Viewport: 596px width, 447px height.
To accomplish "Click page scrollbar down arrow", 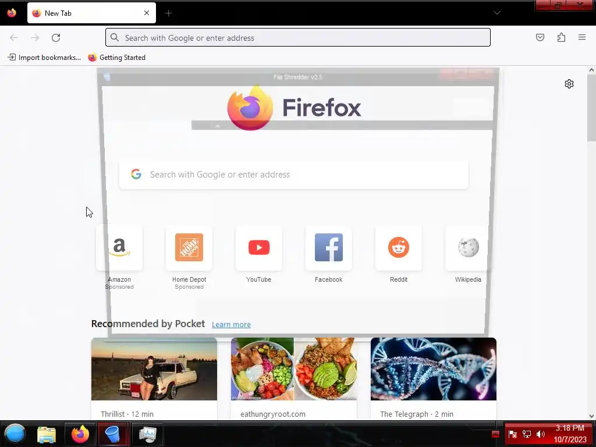I will coord(591,416).
